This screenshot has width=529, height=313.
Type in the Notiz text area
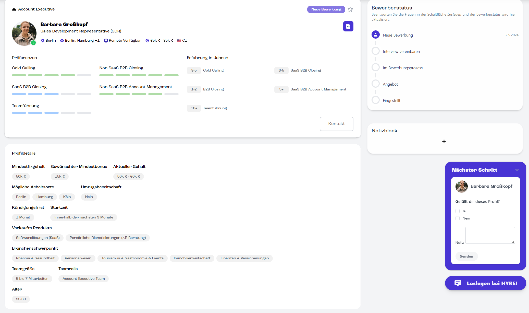coord(490,235)
